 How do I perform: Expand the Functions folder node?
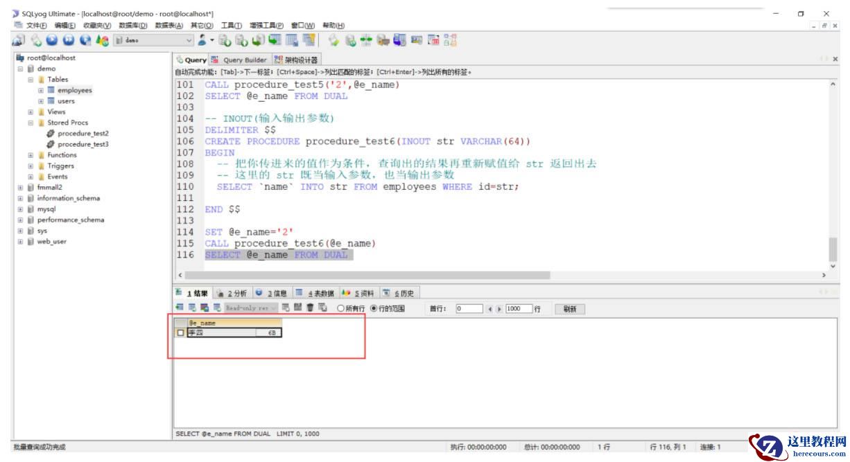[x=31, y=155]
